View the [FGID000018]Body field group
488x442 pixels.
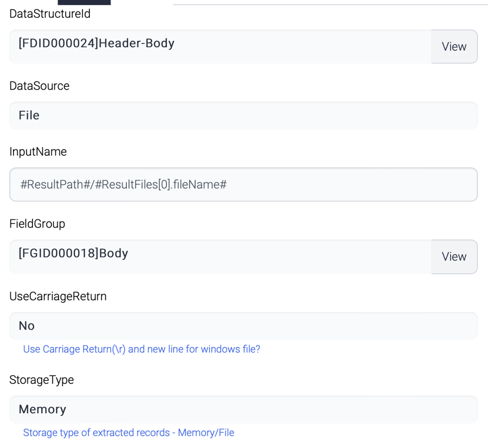(454, 256)
